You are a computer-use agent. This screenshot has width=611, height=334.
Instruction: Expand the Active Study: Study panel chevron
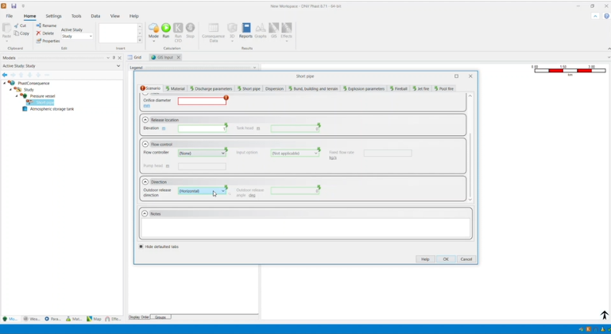coord(118,66)
